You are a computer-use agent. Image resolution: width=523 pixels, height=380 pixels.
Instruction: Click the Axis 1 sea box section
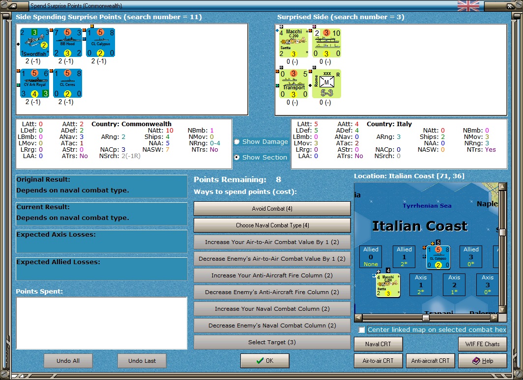pos(421,284)
